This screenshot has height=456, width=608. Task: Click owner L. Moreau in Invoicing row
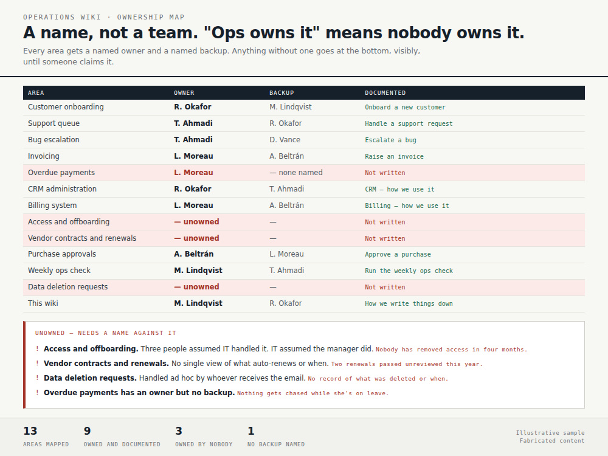pyautogui.click(x=193, y=156)
